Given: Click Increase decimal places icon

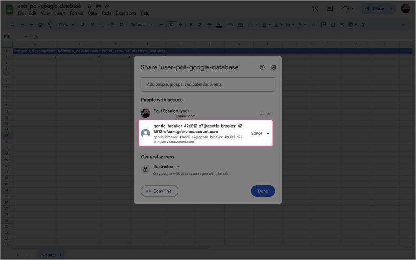Looking at the screenshot, I should click(x=111, y=25).
